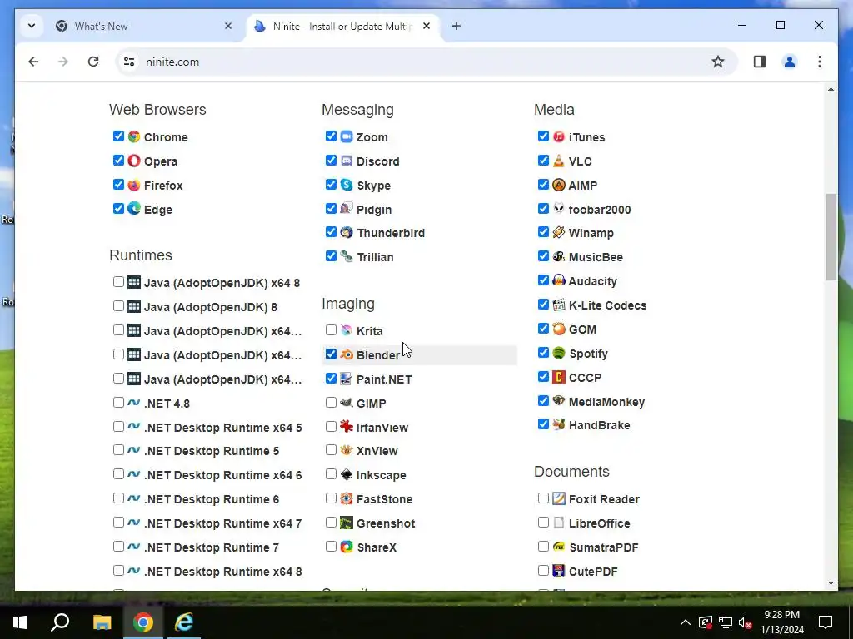Click the VLC cone icon
Viewport: 853px width, 639px height.
(559, 161)
